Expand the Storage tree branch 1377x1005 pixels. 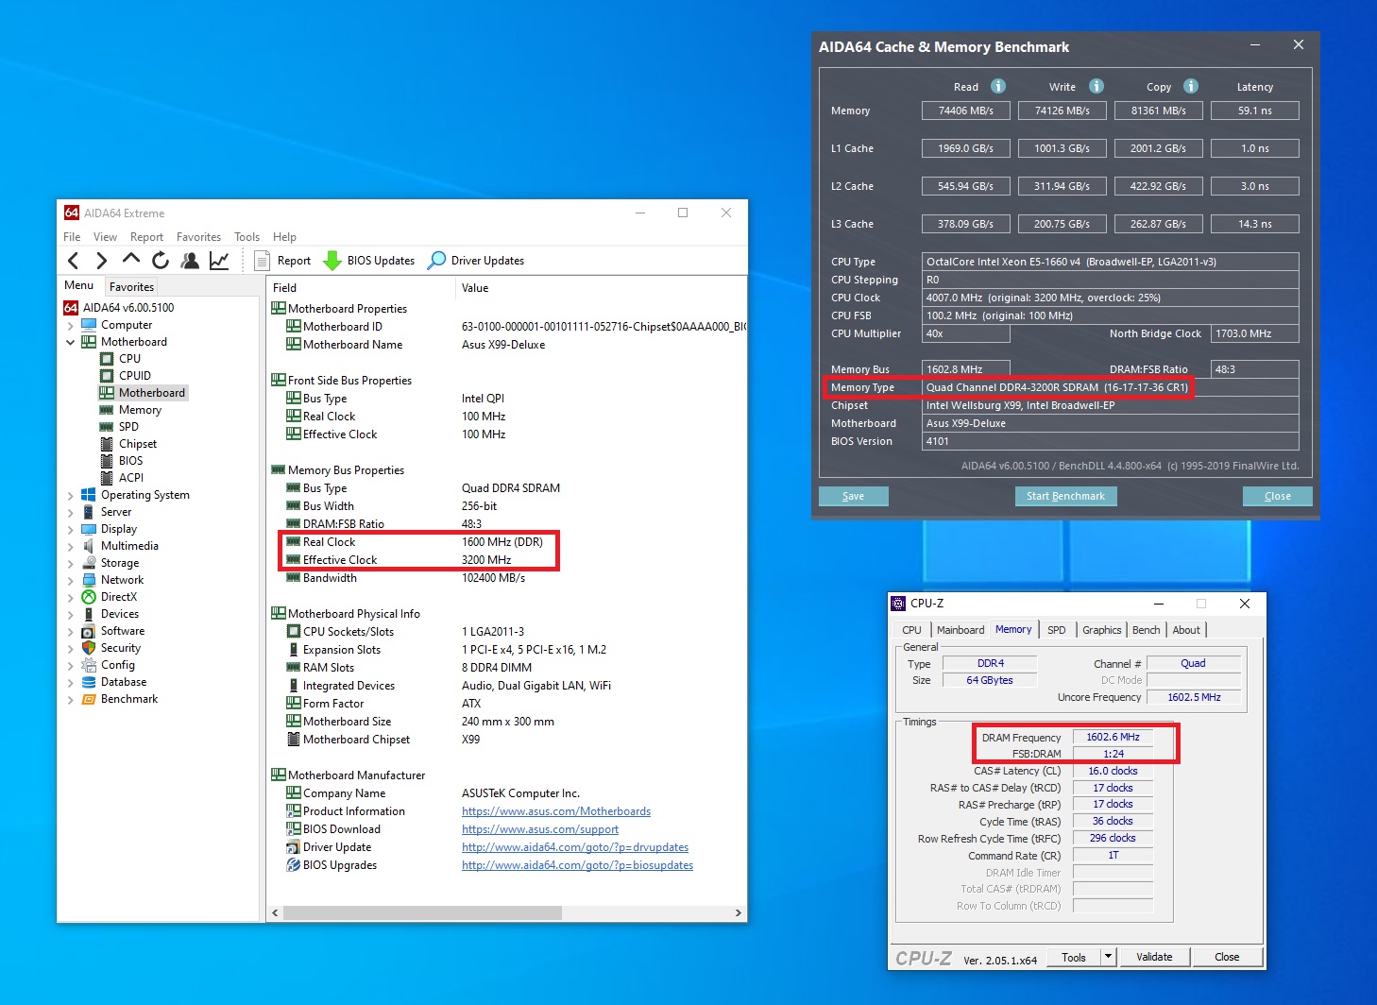[71, 563]
